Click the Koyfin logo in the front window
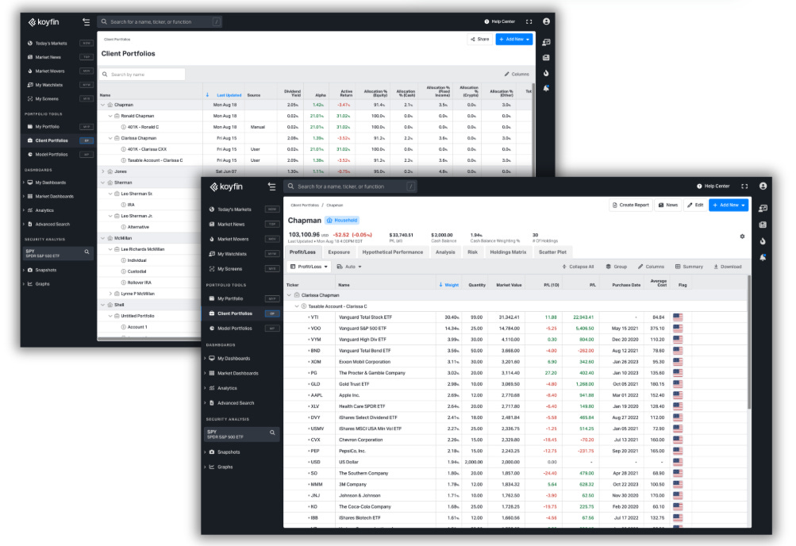The image size is (796, 546). pos(226,186)
